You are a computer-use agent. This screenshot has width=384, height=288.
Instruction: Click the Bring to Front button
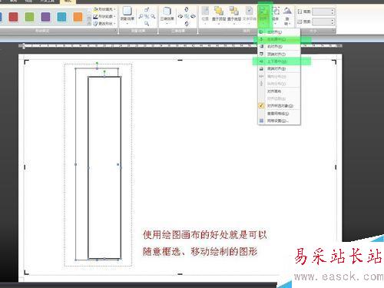click(219, 15)
